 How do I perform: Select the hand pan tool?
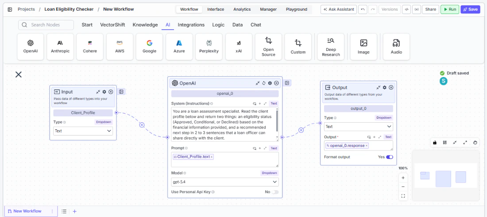click(x=475, y=143)
